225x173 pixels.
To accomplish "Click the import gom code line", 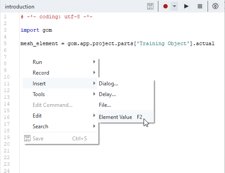I will 36,30.
